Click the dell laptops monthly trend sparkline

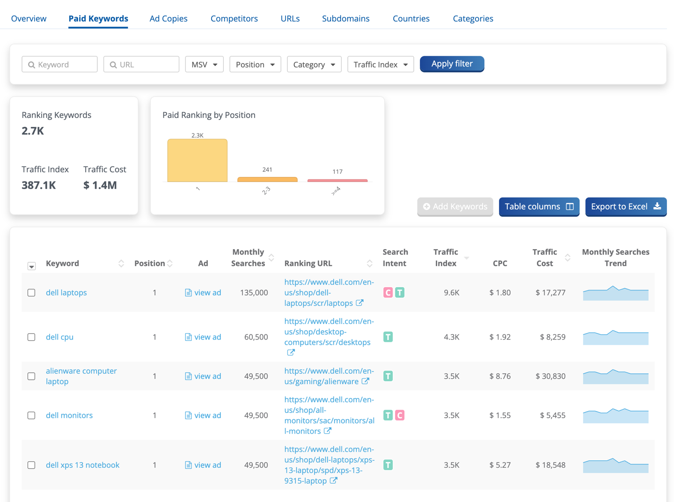615,293
